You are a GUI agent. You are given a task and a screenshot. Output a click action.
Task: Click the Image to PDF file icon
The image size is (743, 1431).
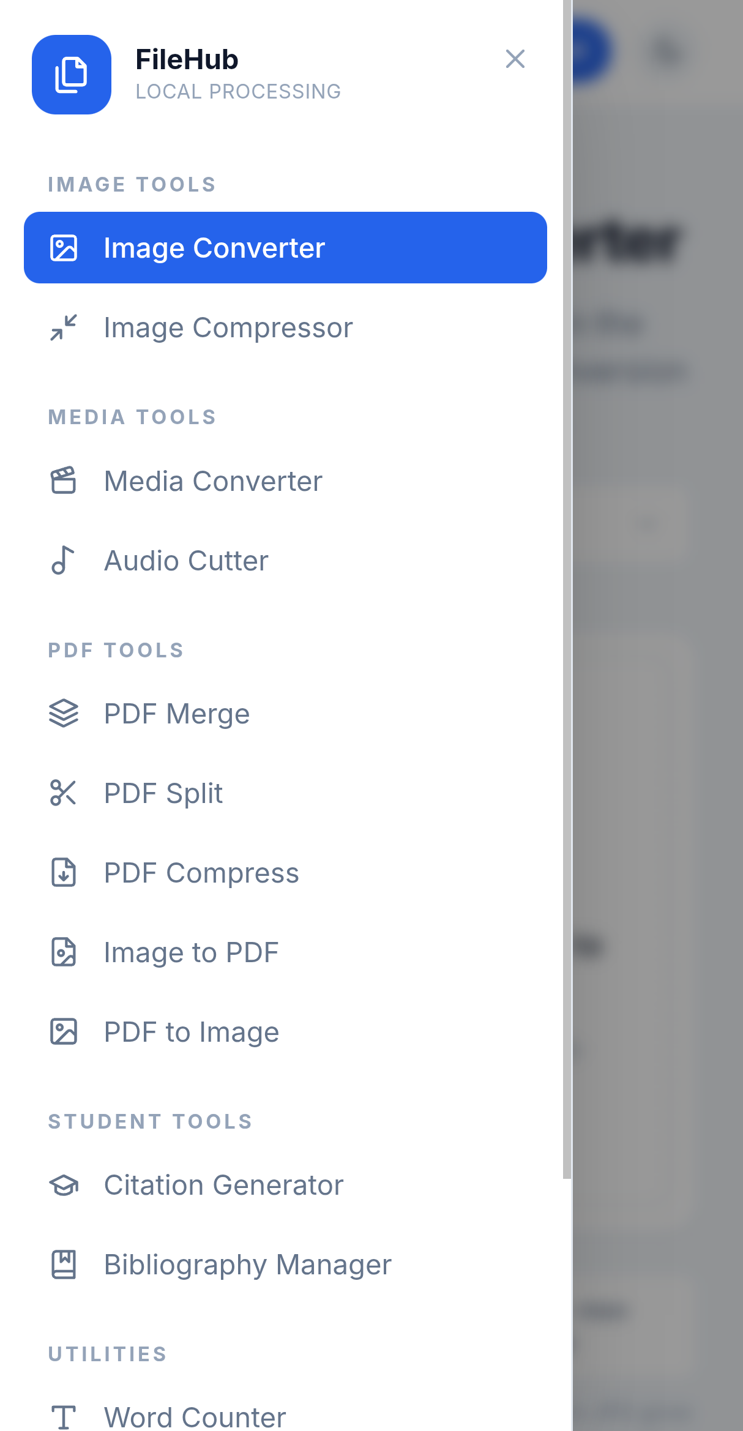[64, 952]
